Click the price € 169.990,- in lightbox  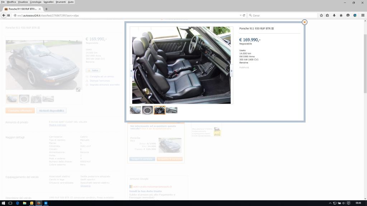click(250, 40)
